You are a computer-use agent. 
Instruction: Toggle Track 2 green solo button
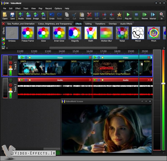(11, 80)
